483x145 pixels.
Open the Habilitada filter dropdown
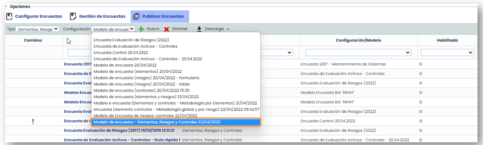(x=447, y=52)
